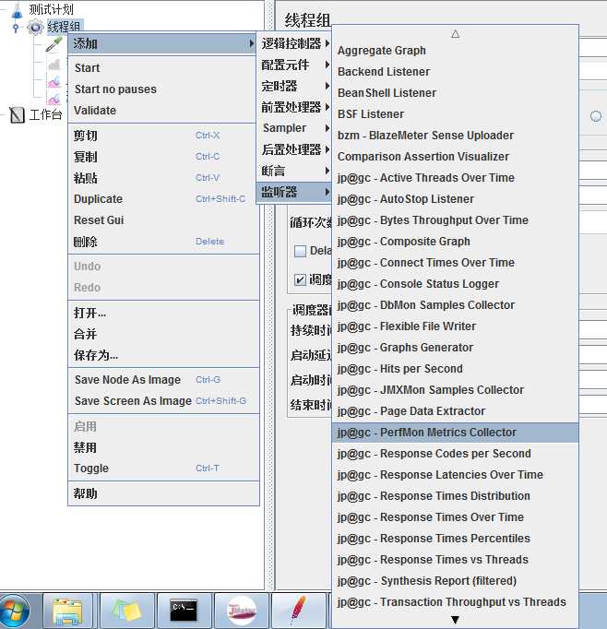
Task: Switch to JMeter taskbar icon
Action: coord(242,611)
